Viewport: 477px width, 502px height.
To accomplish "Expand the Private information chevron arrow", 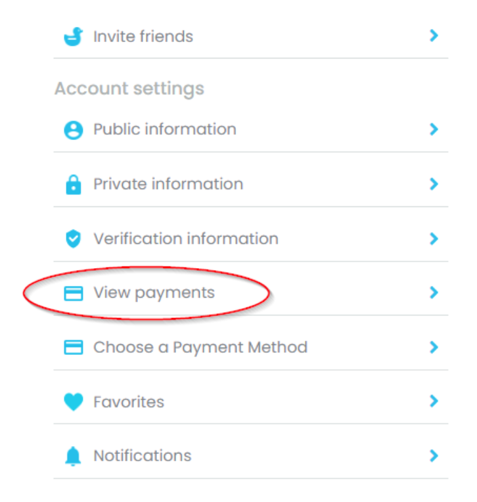I will (433, 184).
